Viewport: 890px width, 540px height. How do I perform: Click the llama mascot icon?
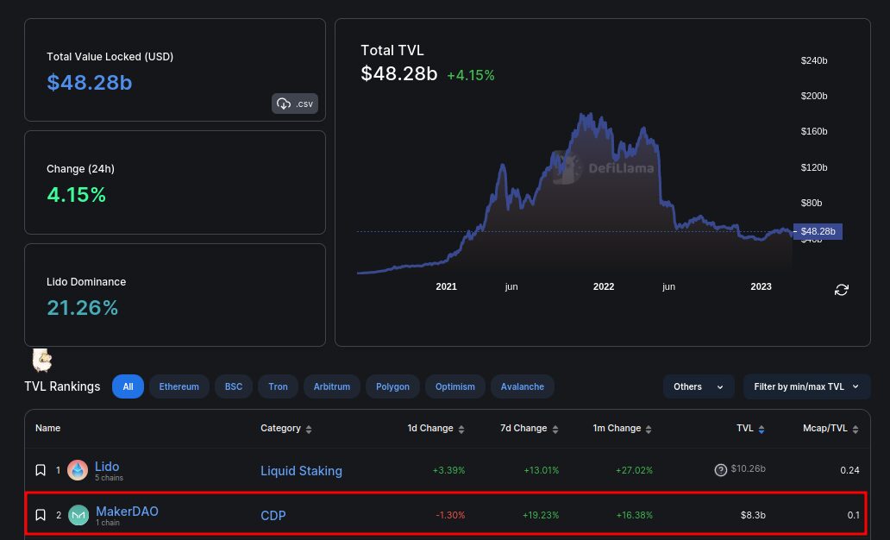42,360
